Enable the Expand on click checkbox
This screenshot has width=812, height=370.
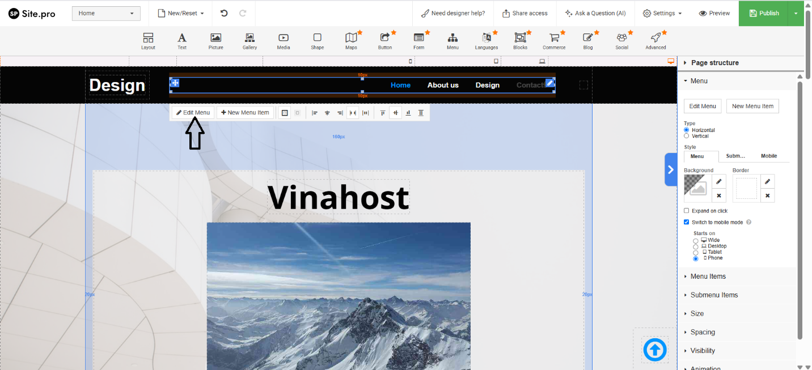pos(687,211)
